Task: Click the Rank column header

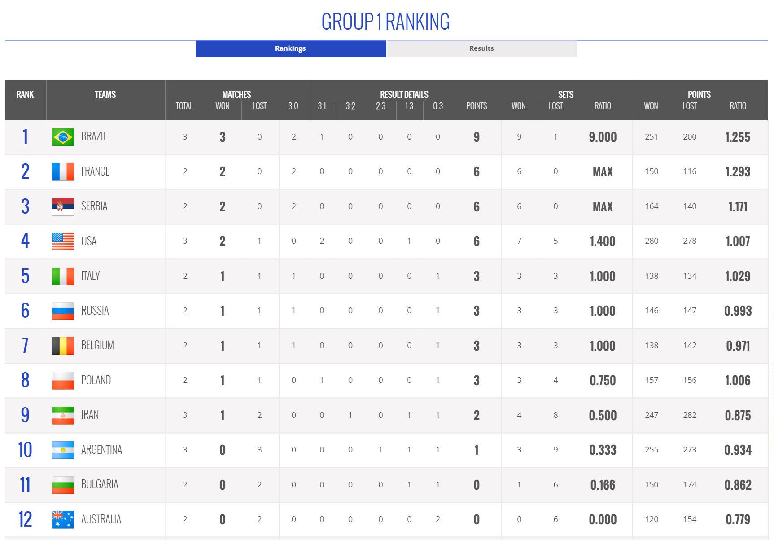Action: (x=25, y=94)
